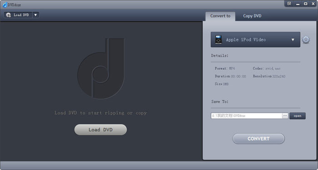Click the 'Load DVD to start ripping' text

(x=100, y=113)
